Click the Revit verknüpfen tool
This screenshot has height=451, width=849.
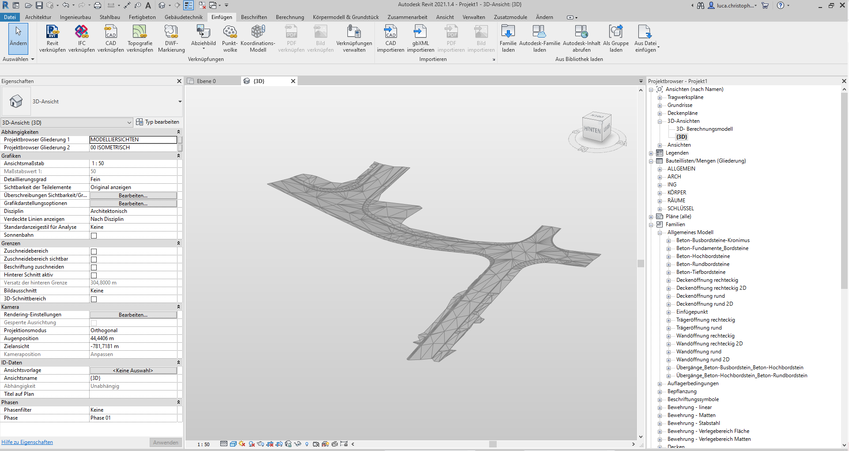click(52, 39)
